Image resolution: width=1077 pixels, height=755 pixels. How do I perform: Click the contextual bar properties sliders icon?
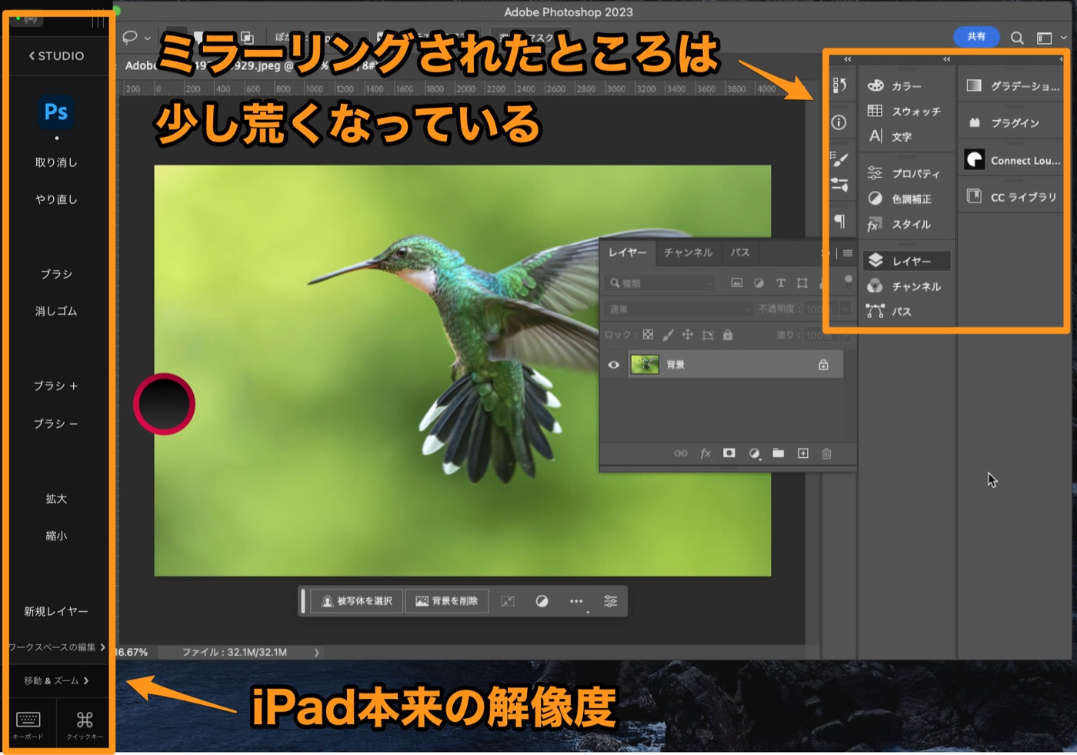610,601
